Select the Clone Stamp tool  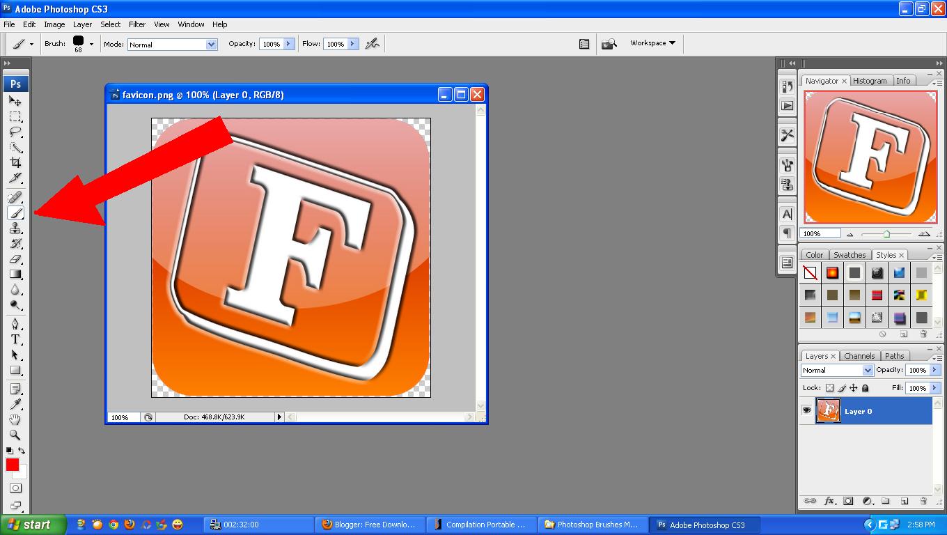[x=15, y=228]
